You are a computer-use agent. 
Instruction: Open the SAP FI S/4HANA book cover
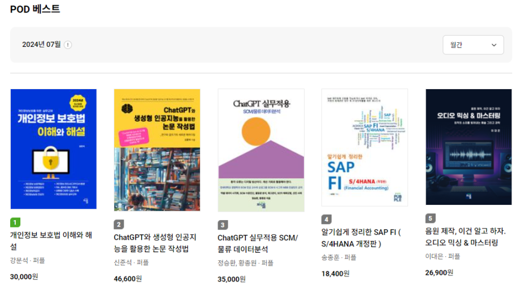[365, 147]
